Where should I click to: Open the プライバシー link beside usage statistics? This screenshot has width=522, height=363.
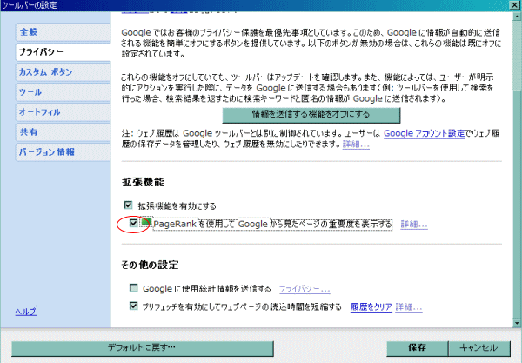[304, 289]
